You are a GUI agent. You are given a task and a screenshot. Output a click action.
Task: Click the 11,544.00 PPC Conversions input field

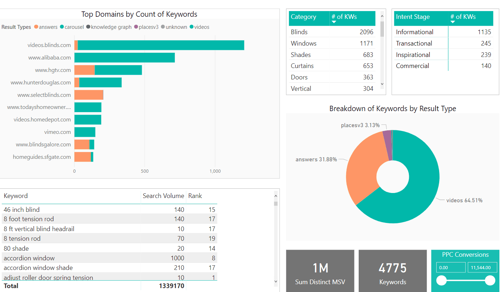pyautogui.click(x=482, y=267)
